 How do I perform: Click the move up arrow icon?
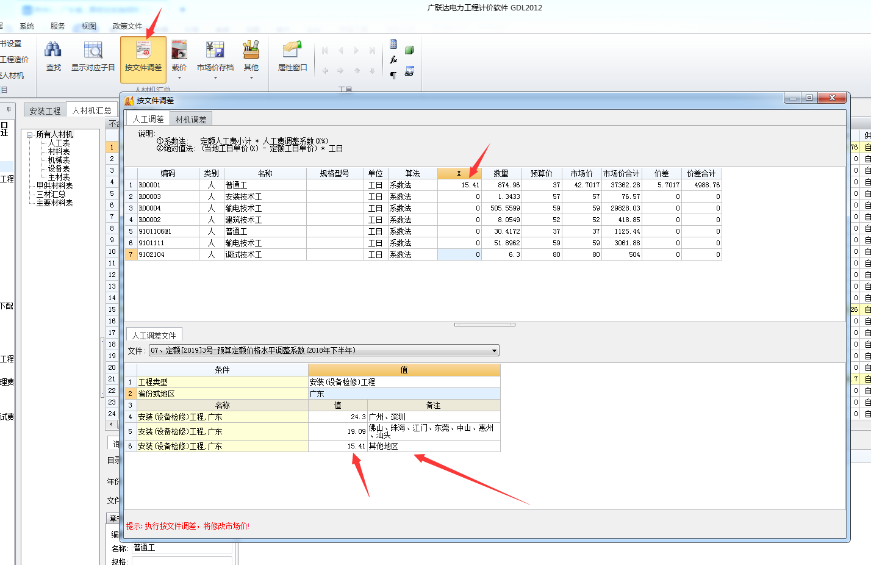click(357, 71)
